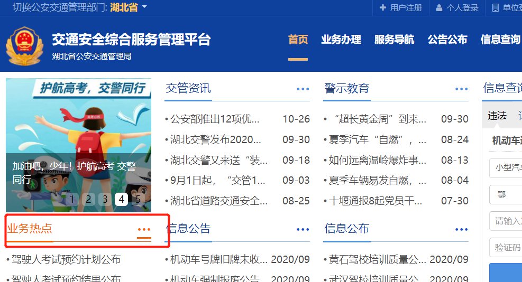Open news 湖北交警又来送 “装...
Screen dimensions: 522x282
pyautogui.click(x=219, y=161)
